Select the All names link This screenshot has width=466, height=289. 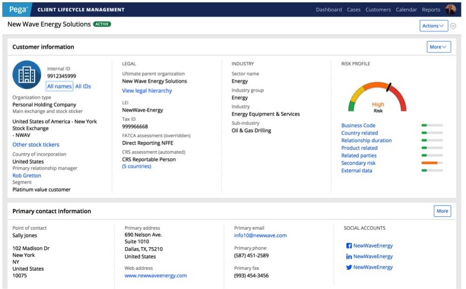[59, 86]
